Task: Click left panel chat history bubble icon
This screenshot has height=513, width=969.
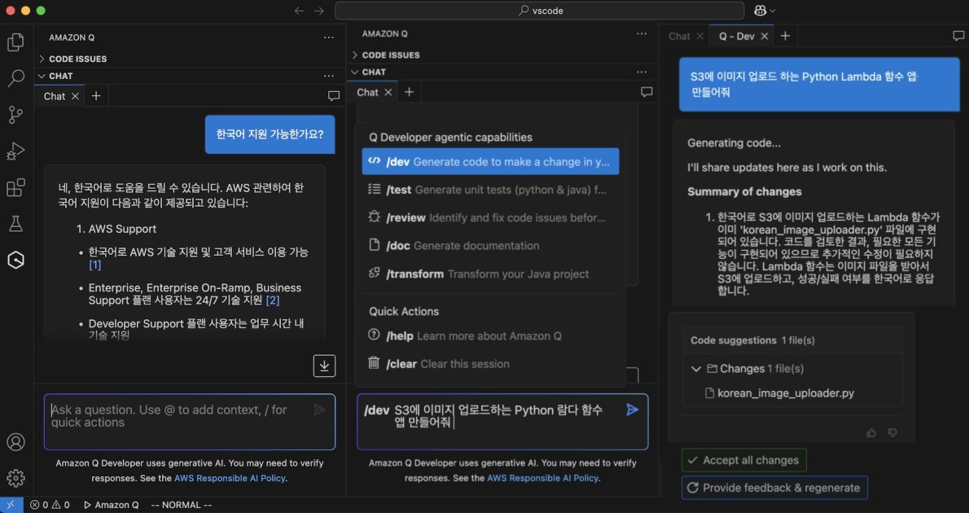Action: (x=334, y=96)
